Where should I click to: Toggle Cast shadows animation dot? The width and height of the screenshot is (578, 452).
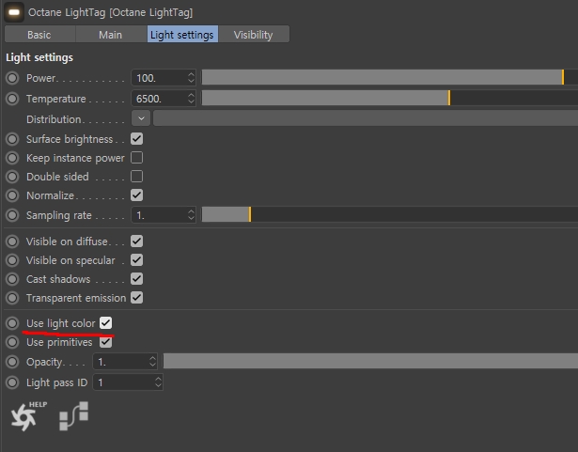(12, 279)
